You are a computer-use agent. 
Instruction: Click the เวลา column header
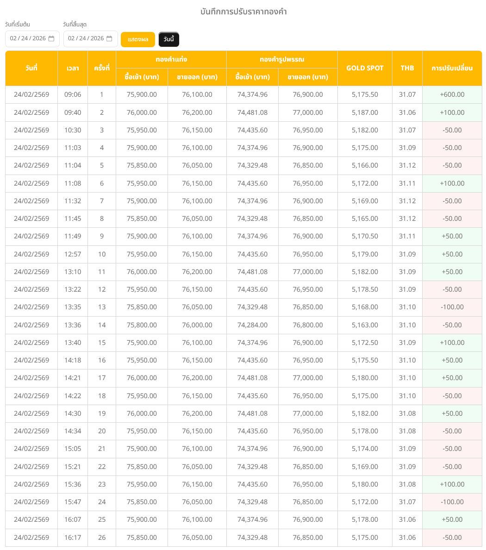pyautogui.click(x=73, y=68)
